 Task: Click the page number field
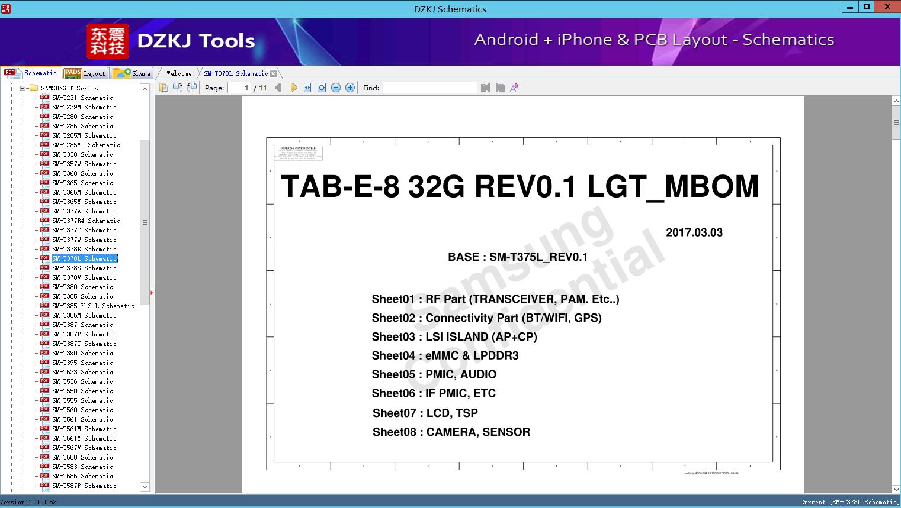click(239, 88)
